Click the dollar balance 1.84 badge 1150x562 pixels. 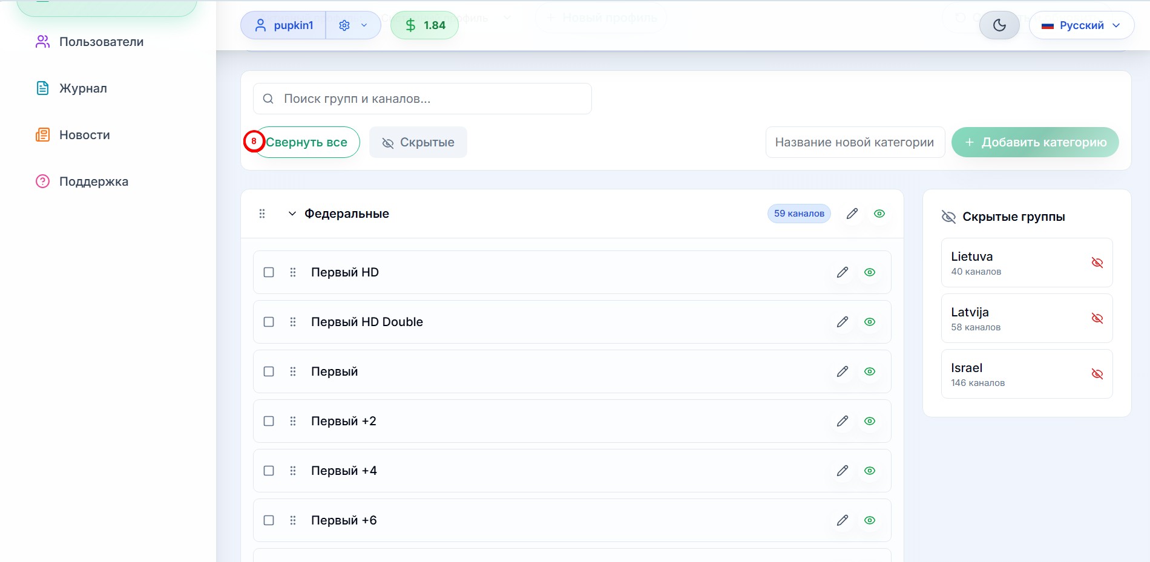click(x=424, y=25)
